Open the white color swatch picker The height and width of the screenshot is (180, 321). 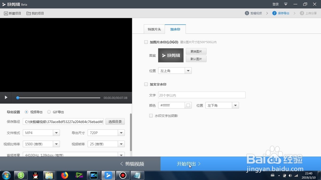[188, 105]
